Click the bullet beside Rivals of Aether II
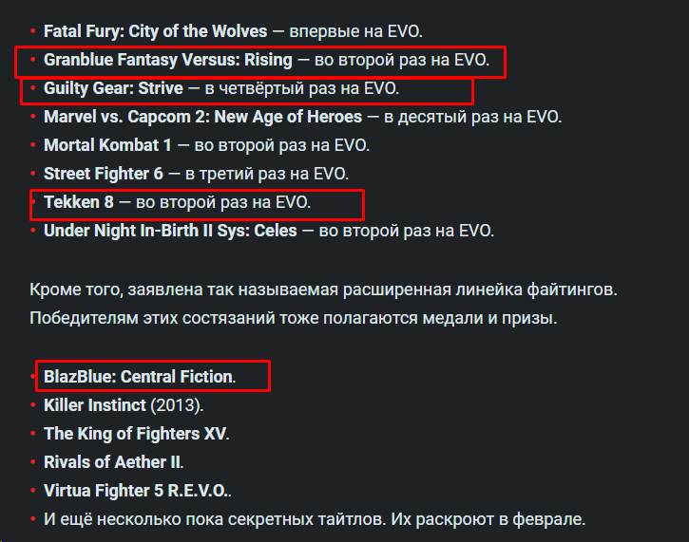 33,461
